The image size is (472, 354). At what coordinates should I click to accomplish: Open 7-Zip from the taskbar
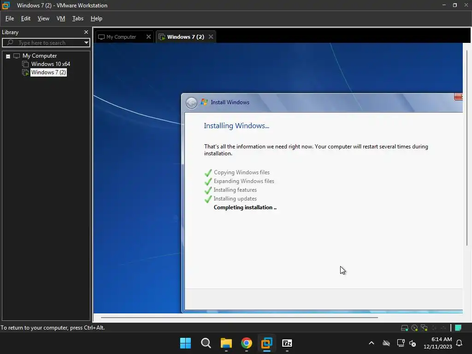click(x=287, y=343)
